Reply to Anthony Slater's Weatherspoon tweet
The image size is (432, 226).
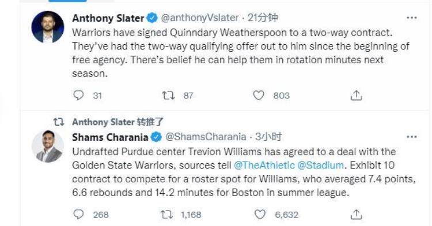point(78,95)
